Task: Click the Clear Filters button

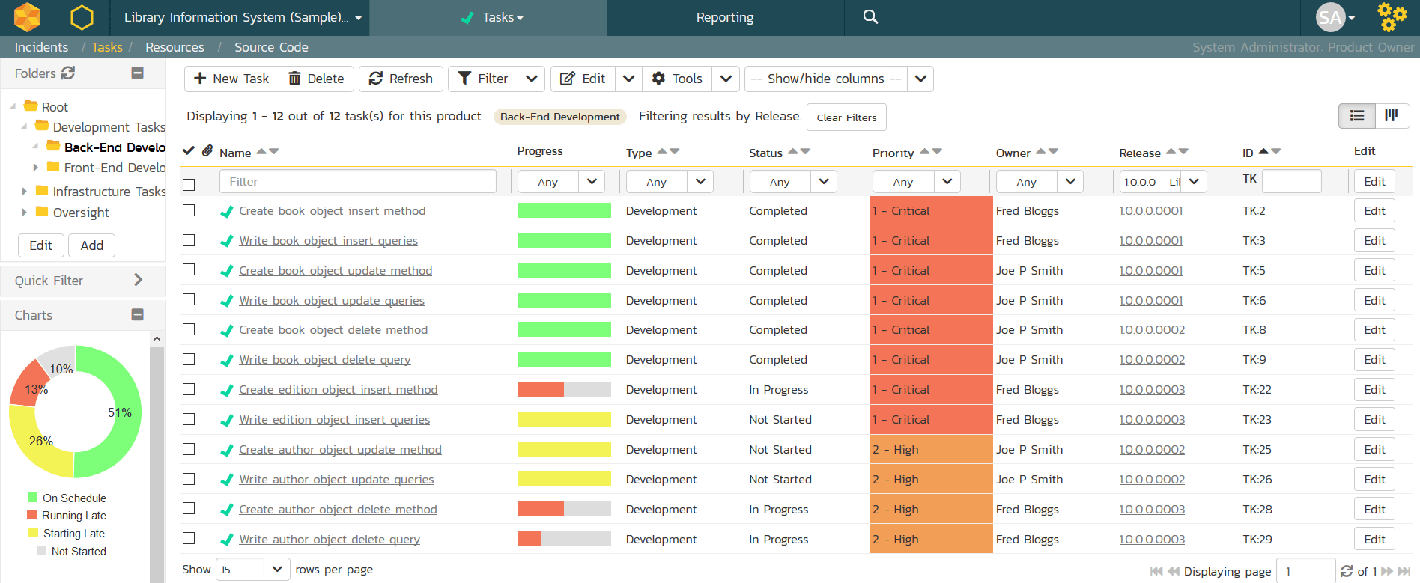Action: click(x=846, y=117)
